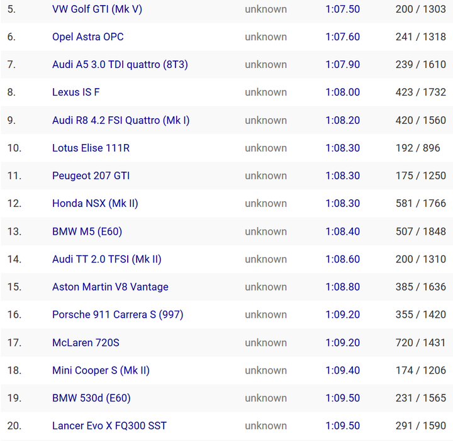Click driver 'unknown' in Lexus IS F row
The width and height of the screenshot is (453, 441).
(x=266, y=92)
